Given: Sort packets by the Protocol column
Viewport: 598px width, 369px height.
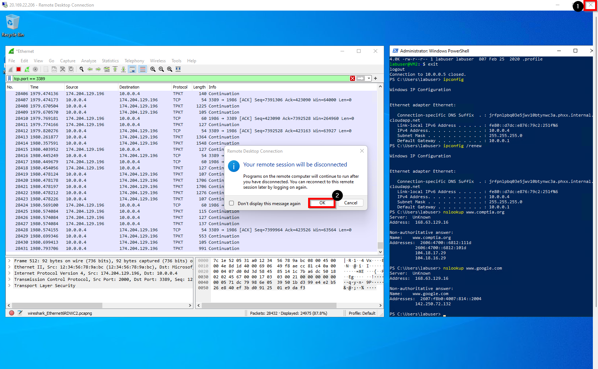Looking at the screenshot, I should (x=181, y=87).
